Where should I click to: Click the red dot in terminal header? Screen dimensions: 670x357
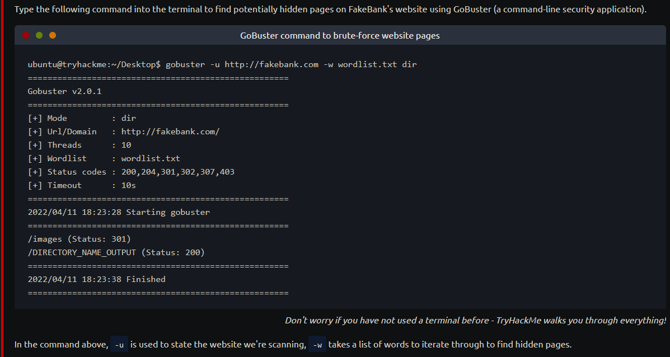[x=26, y=35]
